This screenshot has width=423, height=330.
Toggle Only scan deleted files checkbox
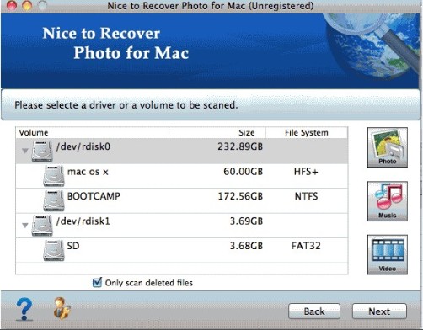pyautogui.click(x=97, y=282)
